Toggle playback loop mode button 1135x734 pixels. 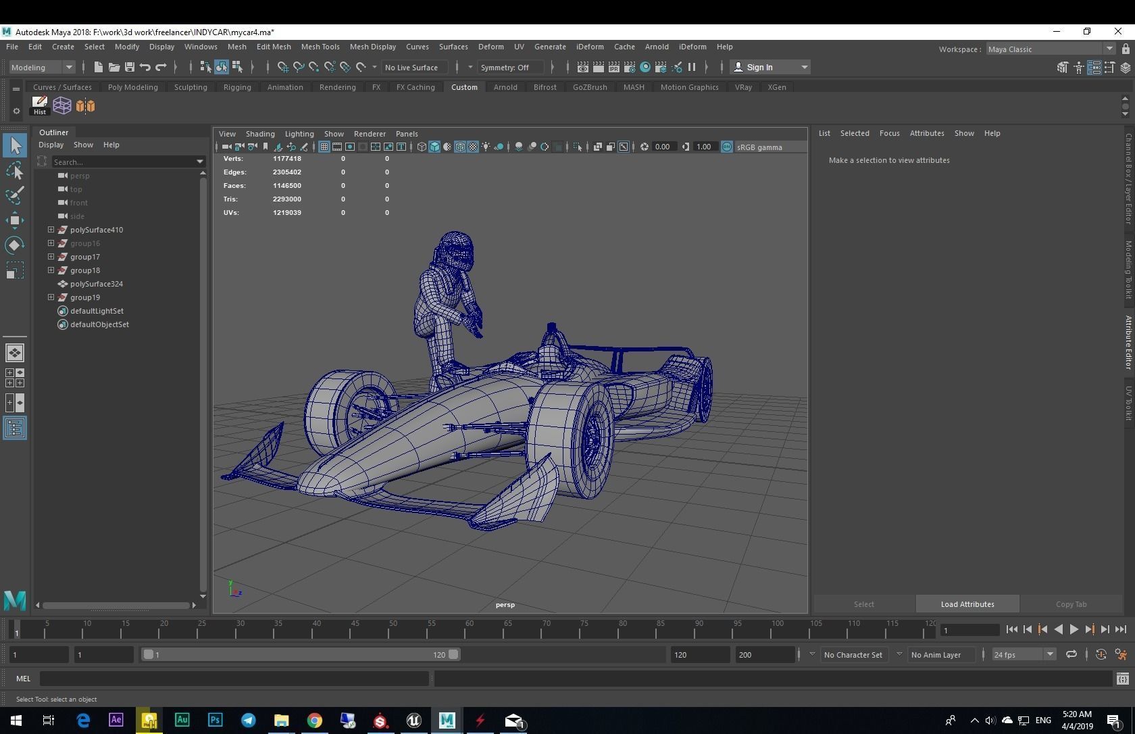point(1071,654)
